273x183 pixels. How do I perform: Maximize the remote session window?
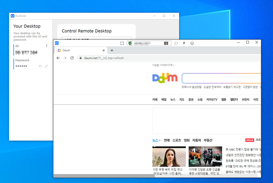pyautogui.click(x=248, y=42)
